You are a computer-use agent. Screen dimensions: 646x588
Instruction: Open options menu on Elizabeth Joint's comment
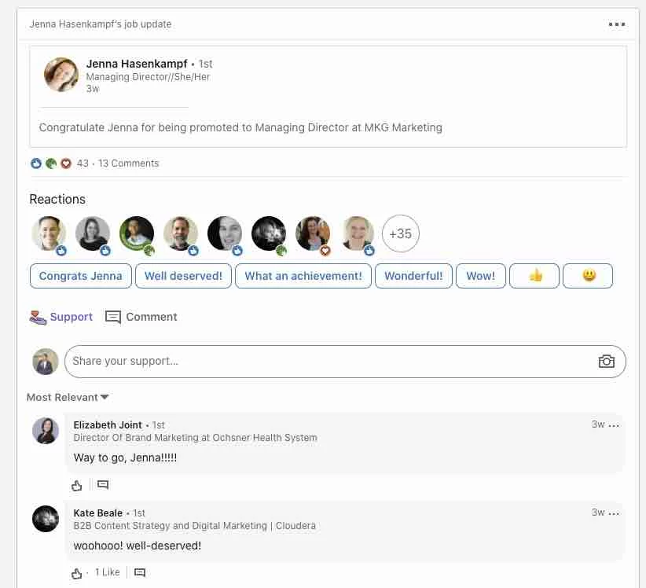615,425
